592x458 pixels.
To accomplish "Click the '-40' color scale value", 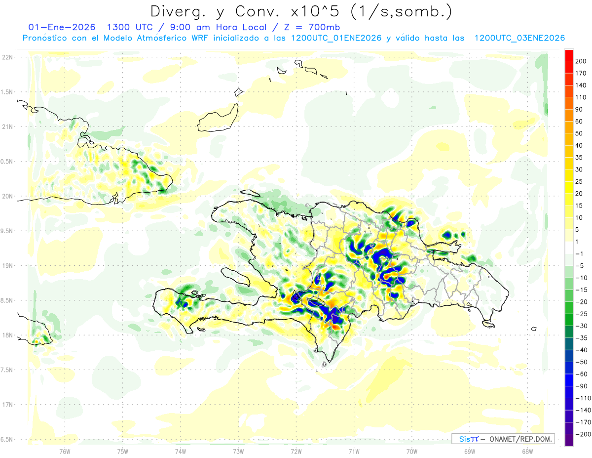I will point(583,350).
